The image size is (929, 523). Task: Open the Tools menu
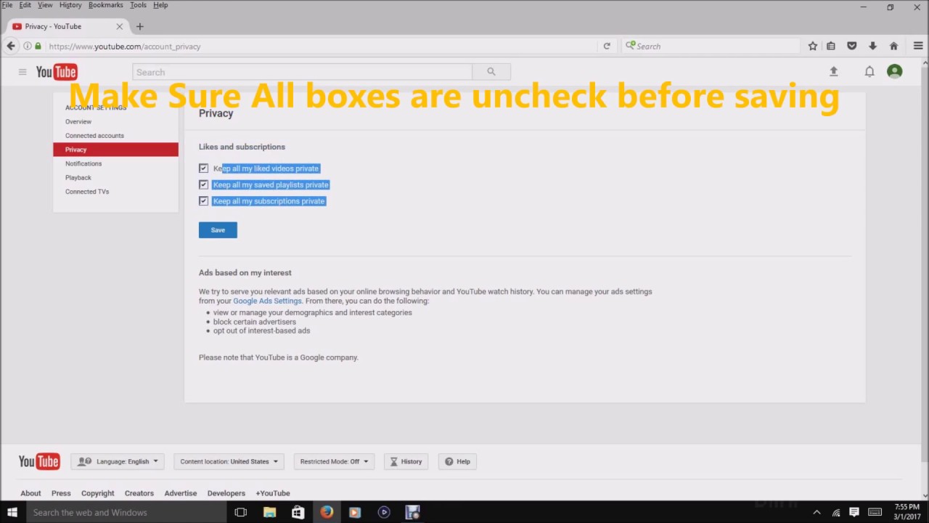click(x=138, y=5)
